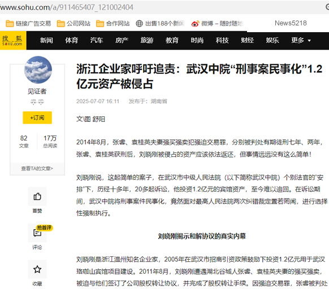The width and height of the screenshot is (329, 289).
Task: Open 查看TA的文章 link
Action: pyautogui.click(x=37, y=169)
